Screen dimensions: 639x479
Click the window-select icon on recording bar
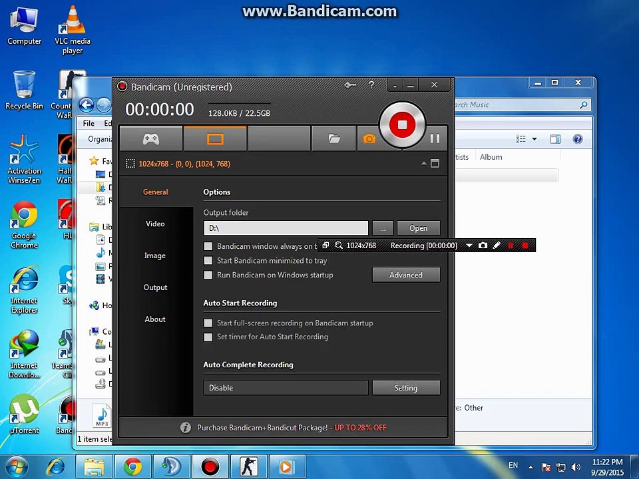325,245
